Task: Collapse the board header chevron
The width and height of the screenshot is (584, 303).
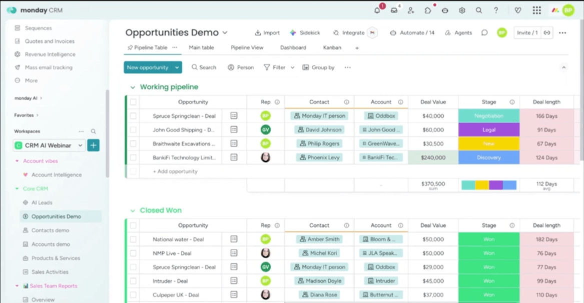Action: (x=563, y=67)
